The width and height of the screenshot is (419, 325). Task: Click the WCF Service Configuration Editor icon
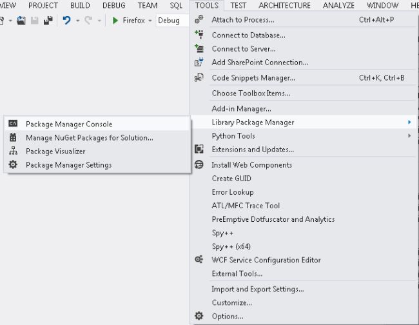click(199, 259)
